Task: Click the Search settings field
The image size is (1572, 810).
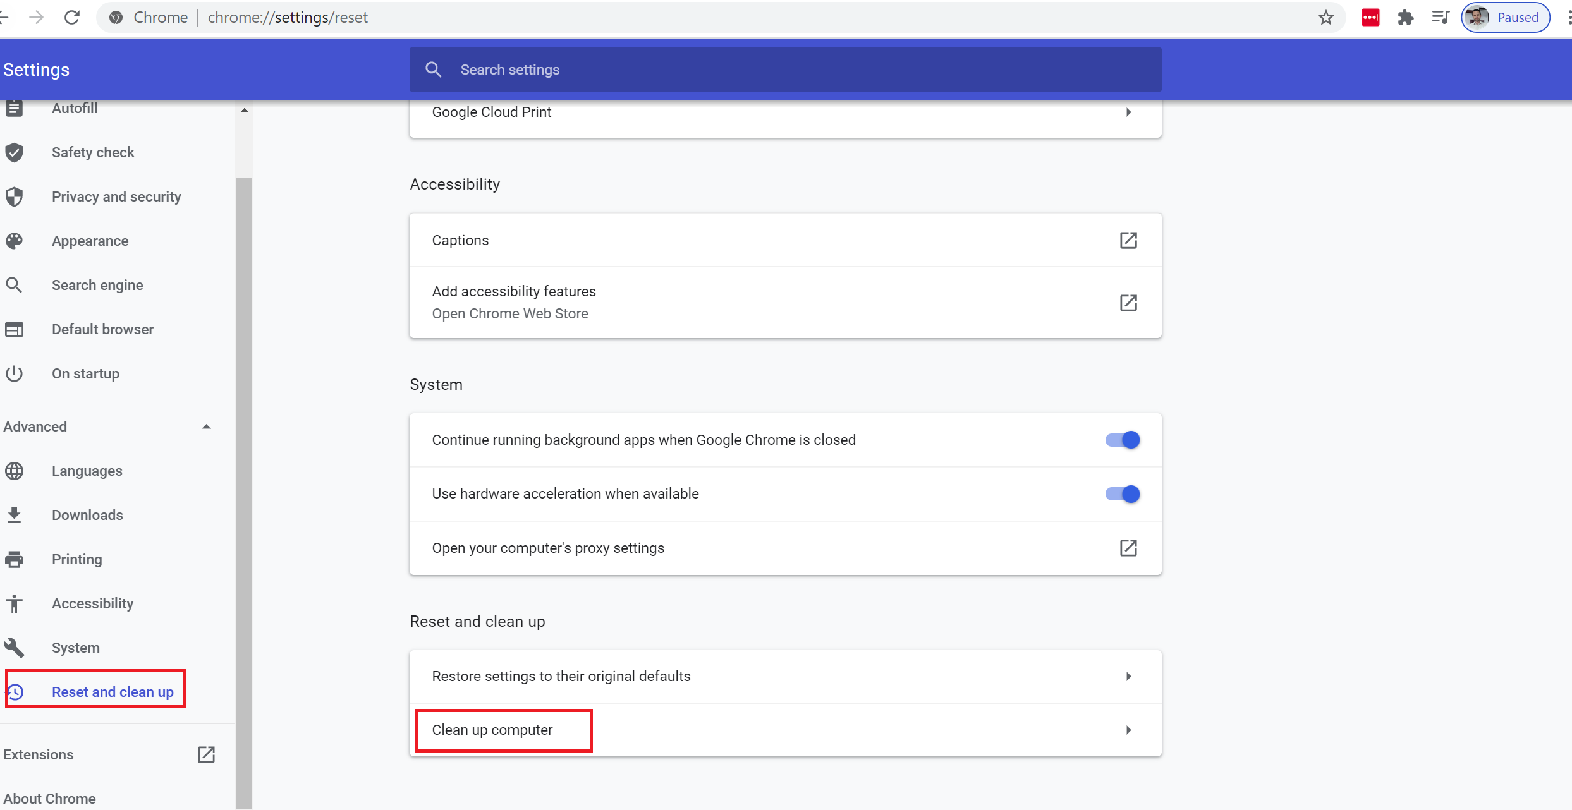Action: pyautogui.click(x=784, y=70)
